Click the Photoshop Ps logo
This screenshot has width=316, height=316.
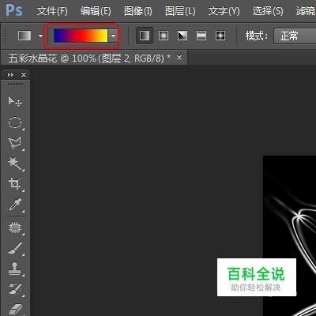(x=14, y=10)
